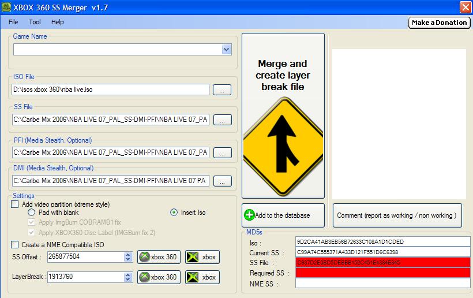This screenshot has height=298, width=473.
Task: Toggle Apply XBOX360 Disc Label checkbox
Action: coord(31,233)
